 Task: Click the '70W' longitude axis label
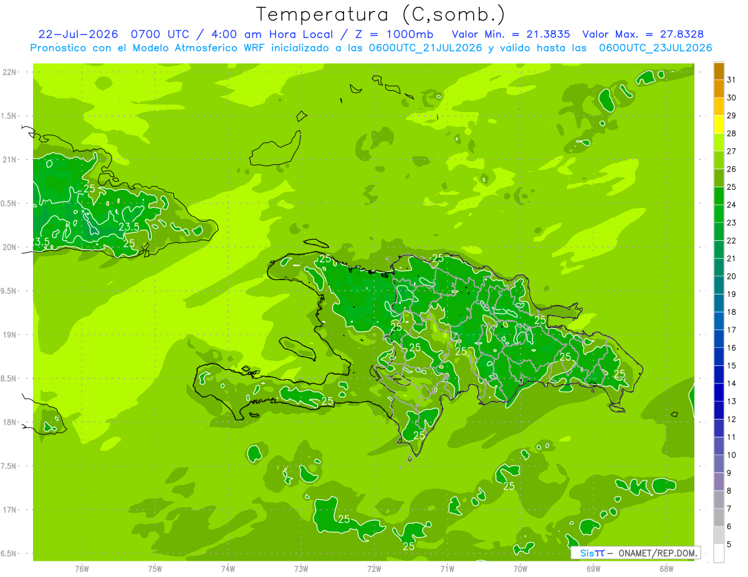click(520, 568)
